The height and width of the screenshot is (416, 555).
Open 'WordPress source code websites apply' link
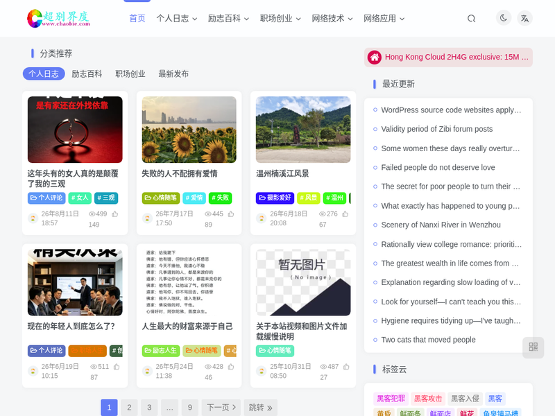451,110
